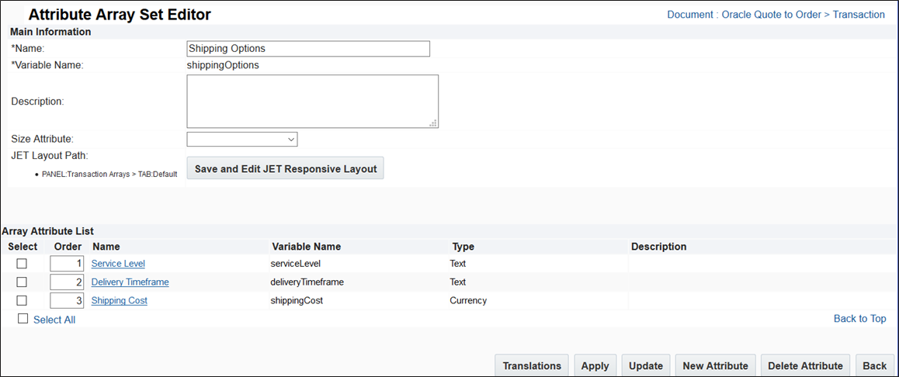
Task: Open the Service Level attribute link
Action: (118, 264)
